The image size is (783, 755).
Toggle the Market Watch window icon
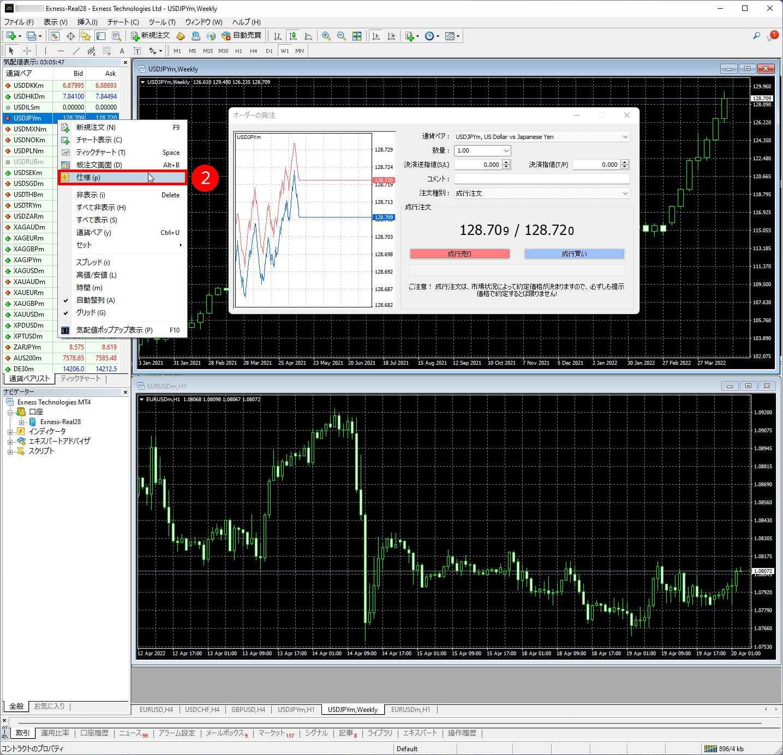click(55, 36)
